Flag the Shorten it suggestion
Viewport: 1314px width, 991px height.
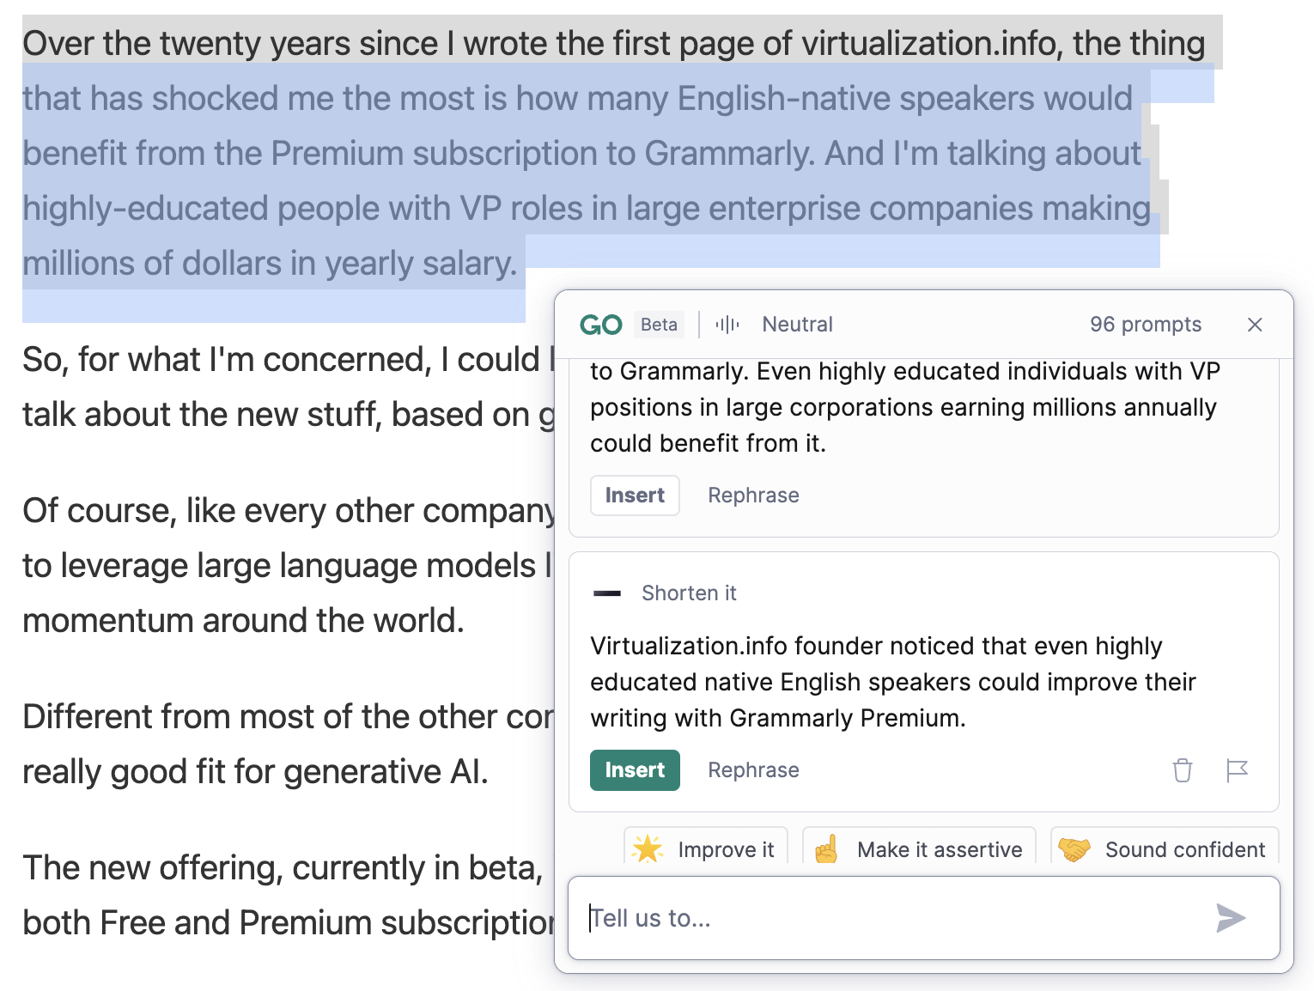[1237, 770]
